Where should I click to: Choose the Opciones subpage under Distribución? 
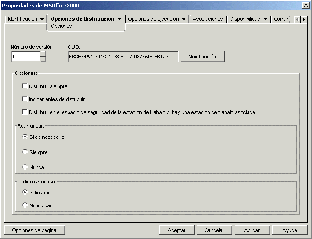click(61, 26)
